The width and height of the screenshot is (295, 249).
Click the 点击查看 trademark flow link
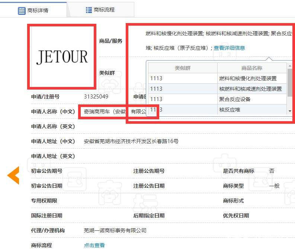coord(94,245)
